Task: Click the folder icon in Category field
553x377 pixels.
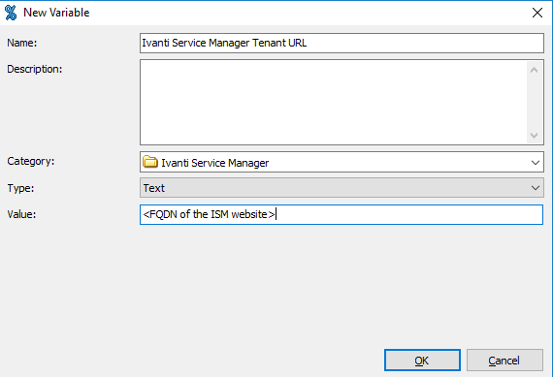Action: pyautogui.click(x=150, y=162)
